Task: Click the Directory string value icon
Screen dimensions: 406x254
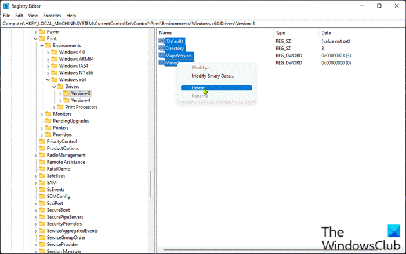Action: click(x=161, y=48)
